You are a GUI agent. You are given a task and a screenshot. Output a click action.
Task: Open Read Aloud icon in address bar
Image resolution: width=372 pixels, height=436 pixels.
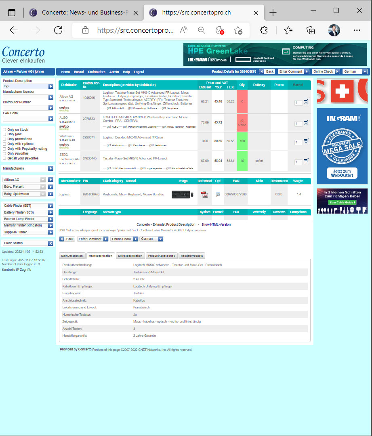pyautogui.click(x=184, y=30)
